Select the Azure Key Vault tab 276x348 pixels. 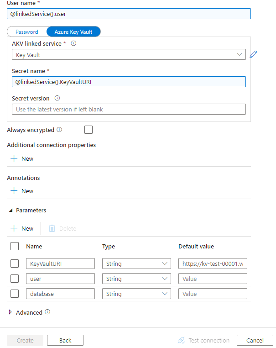coord(73,32)
